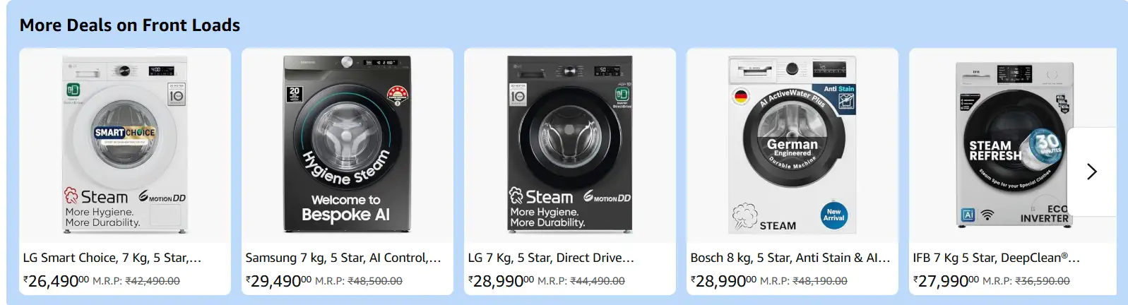Click the Bosch 8 kg Anti Stain title
Image resolution: width=1128 pixels, height=305 pixels.
pyautogui.click(x=790, y=258)
